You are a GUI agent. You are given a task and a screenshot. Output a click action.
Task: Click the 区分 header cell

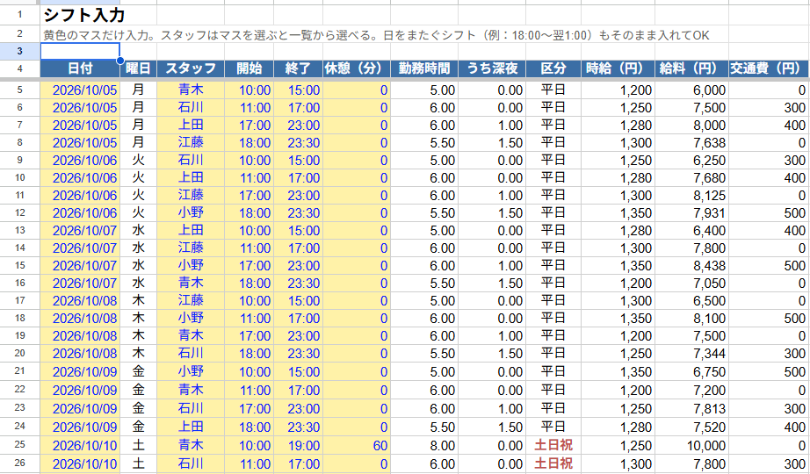[x=553, y=68]
